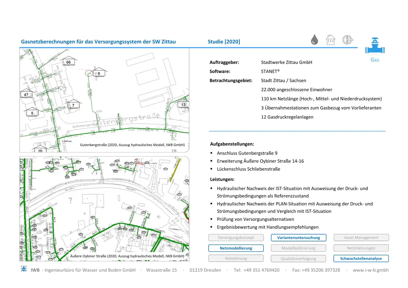Click the circular wastewater treatment icon
The width and height of the screenshot is (408, 288).
[x=348, y=40]
